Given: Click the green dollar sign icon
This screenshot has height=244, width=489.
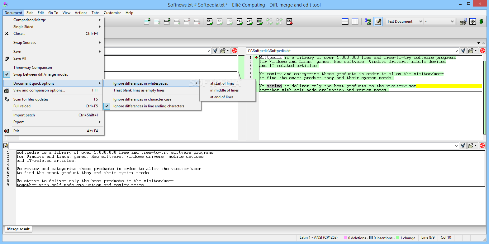Looking at the screenshot, I should 482,21.
